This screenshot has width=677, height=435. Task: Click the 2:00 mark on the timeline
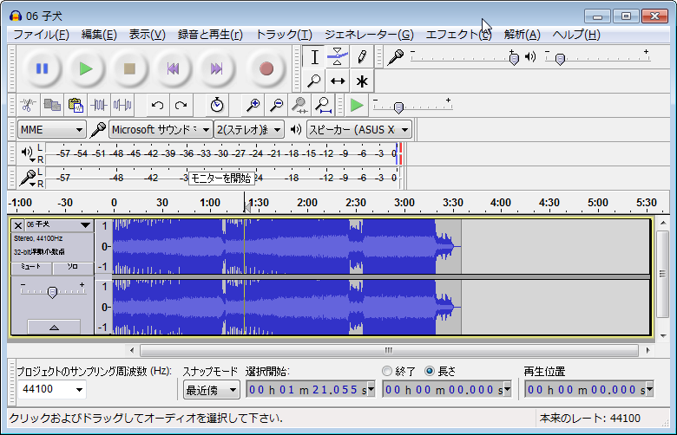click(307, 203)
